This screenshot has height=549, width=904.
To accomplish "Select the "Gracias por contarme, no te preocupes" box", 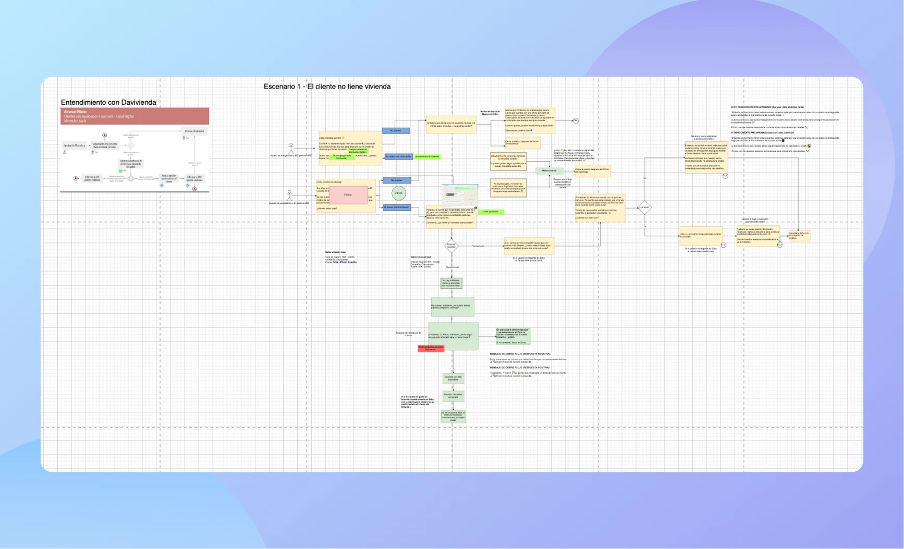I will click(530, 121).
